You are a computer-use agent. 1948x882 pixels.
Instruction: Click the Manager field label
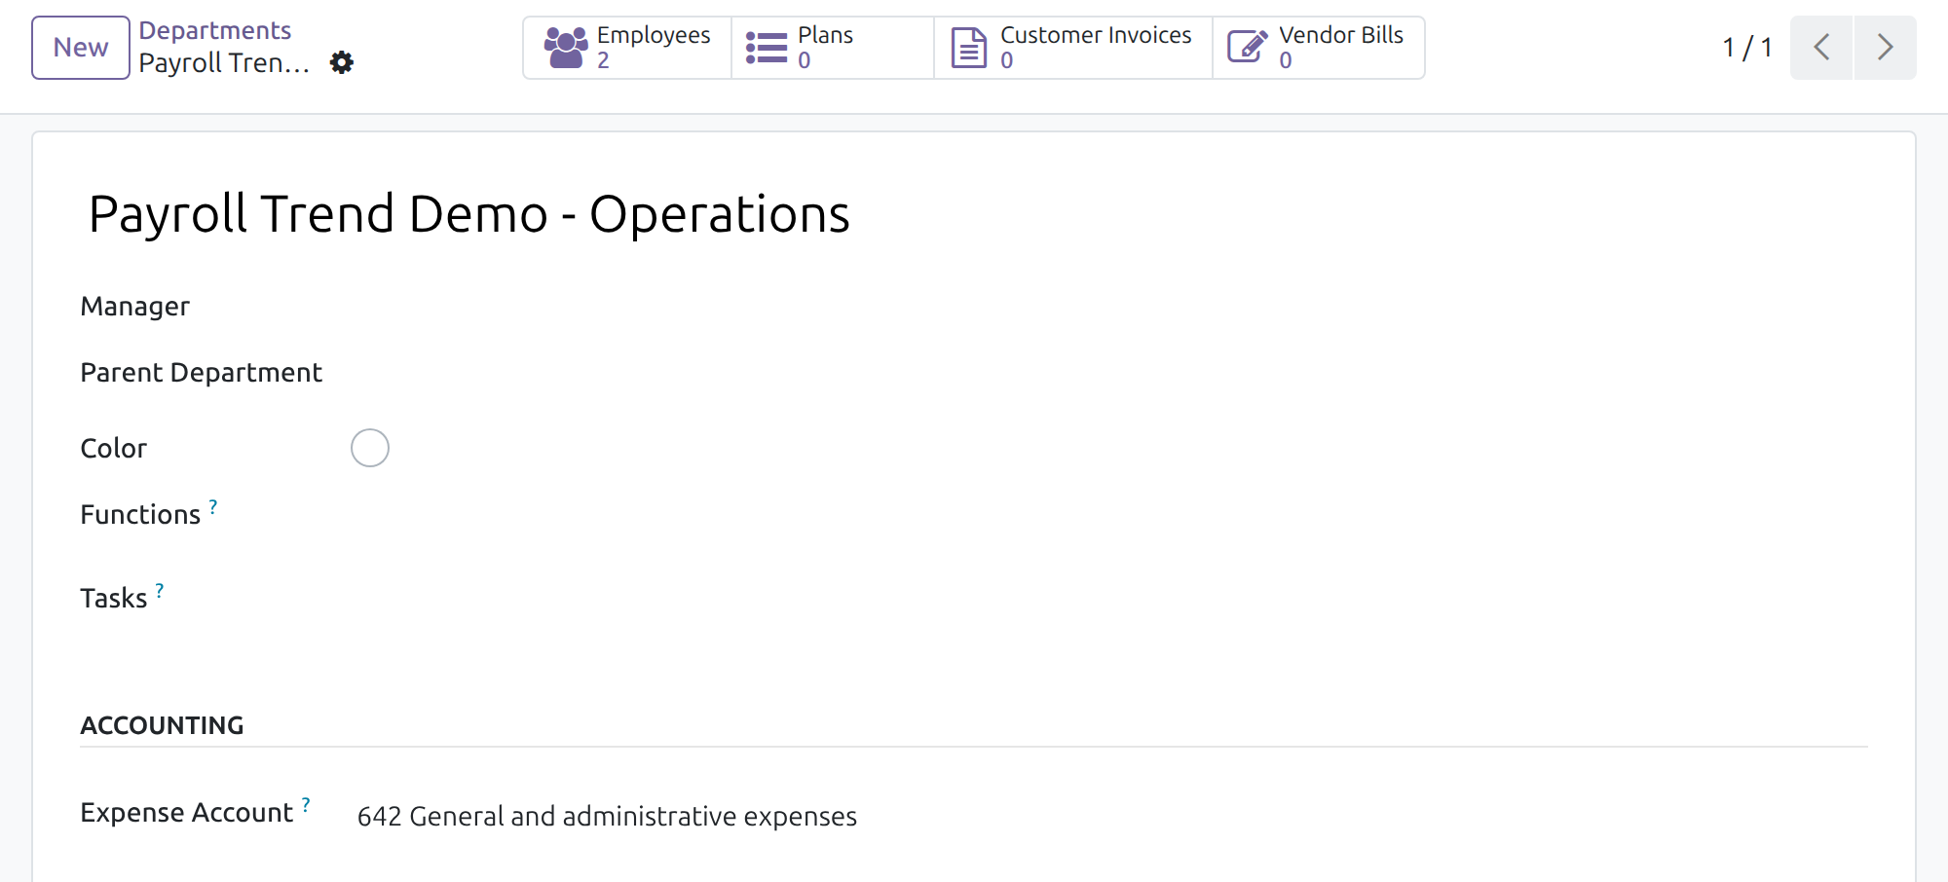tap(135, 307)
